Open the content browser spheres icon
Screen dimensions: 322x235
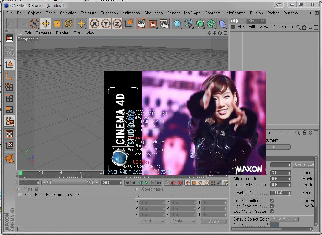[9, 159]
